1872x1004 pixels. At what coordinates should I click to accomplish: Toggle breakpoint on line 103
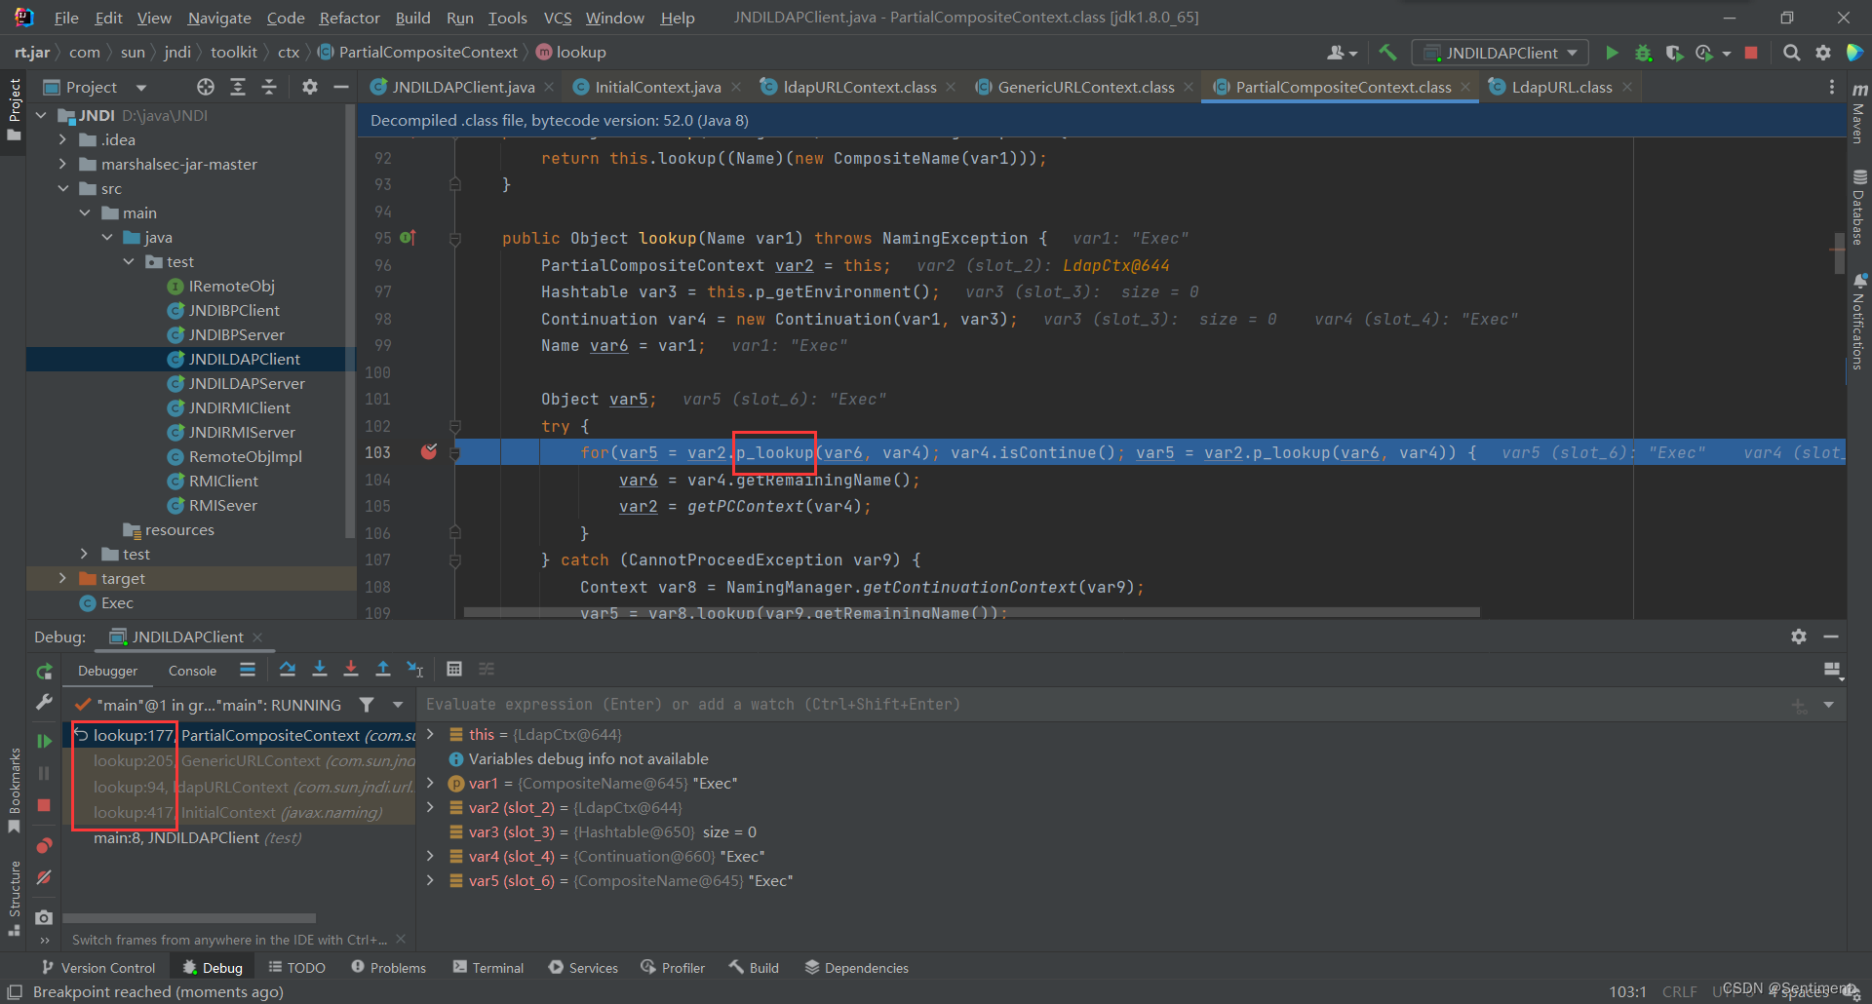tap(429, 452)
